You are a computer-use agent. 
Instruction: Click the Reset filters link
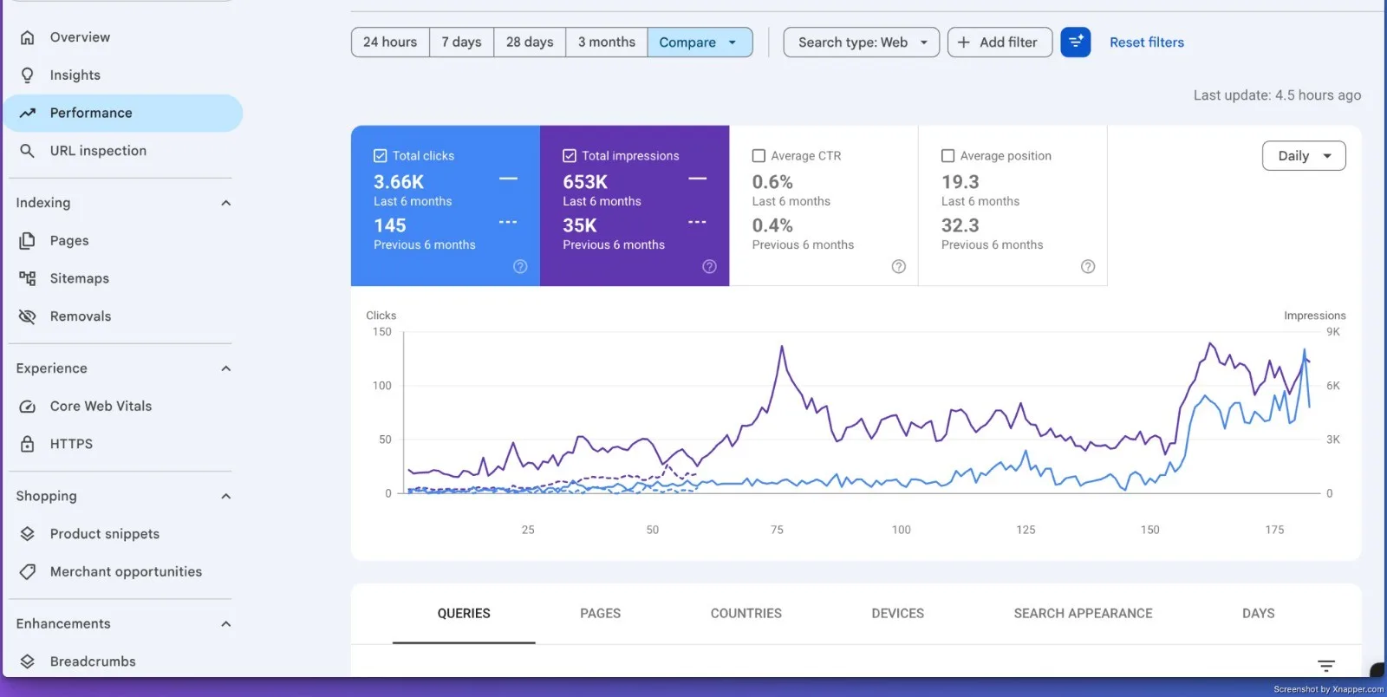tap(1147, 42)
